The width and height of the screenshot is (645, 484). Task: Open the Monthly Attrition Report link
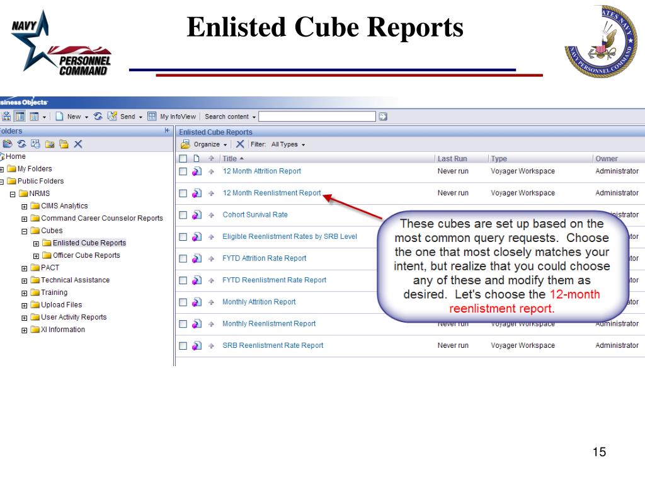(259, 302)
